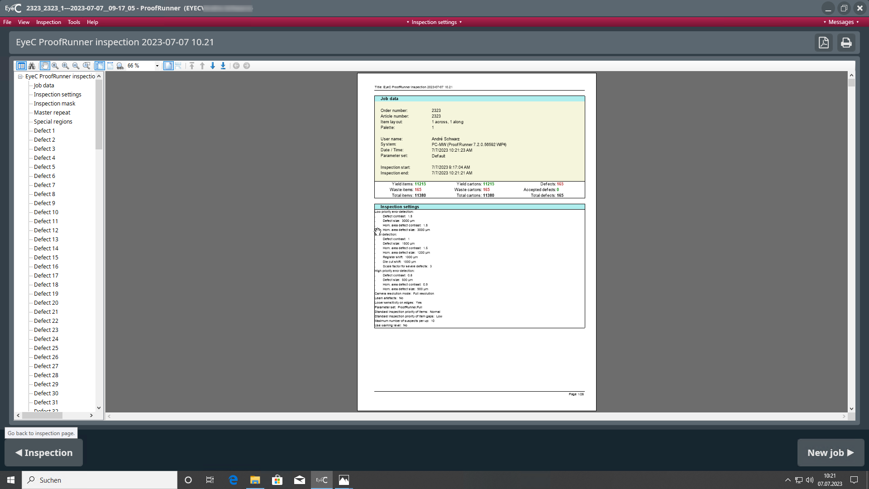Open Defect 5 in tree
Image resolution: width=869 pixels, height=489 pixels.
[44, 167]
